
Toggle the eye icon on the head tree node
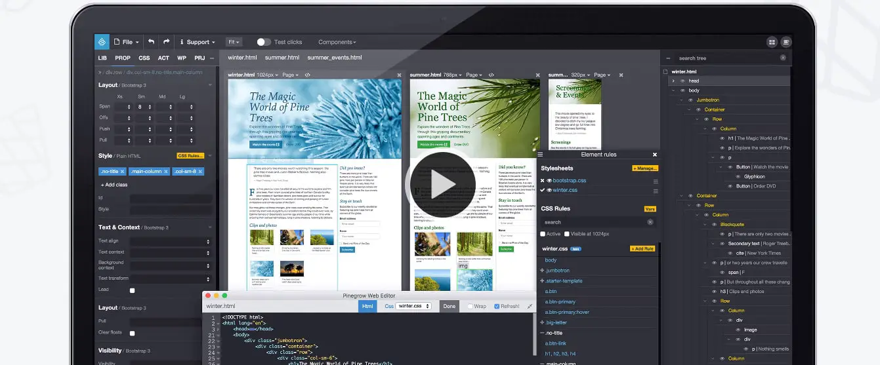coord(682,81)
